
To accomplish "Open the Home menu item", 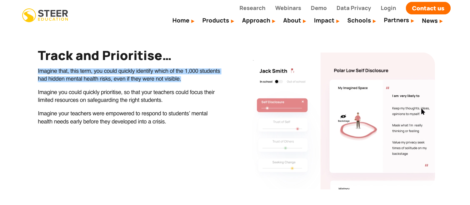I will pos(181,21).
